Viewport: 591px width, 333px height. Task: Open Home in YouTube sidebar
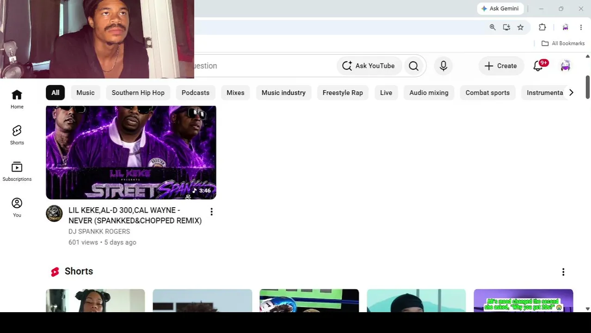(x=17, y=99)
